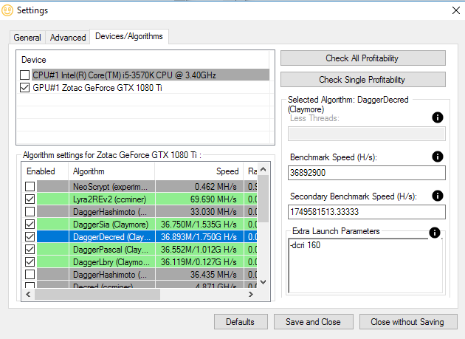This screenshot has height=339, width=465.
Task: Select the DaggerLbry (Claymo... row name
Action: (111, 261)
